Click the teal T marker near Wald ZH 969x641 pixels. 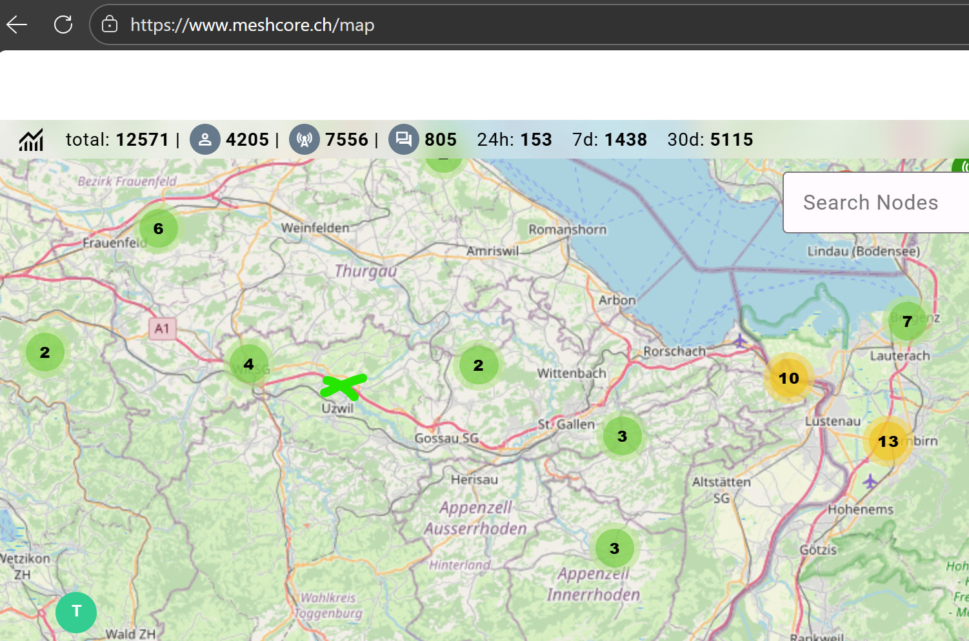click(x=76, y=612)
